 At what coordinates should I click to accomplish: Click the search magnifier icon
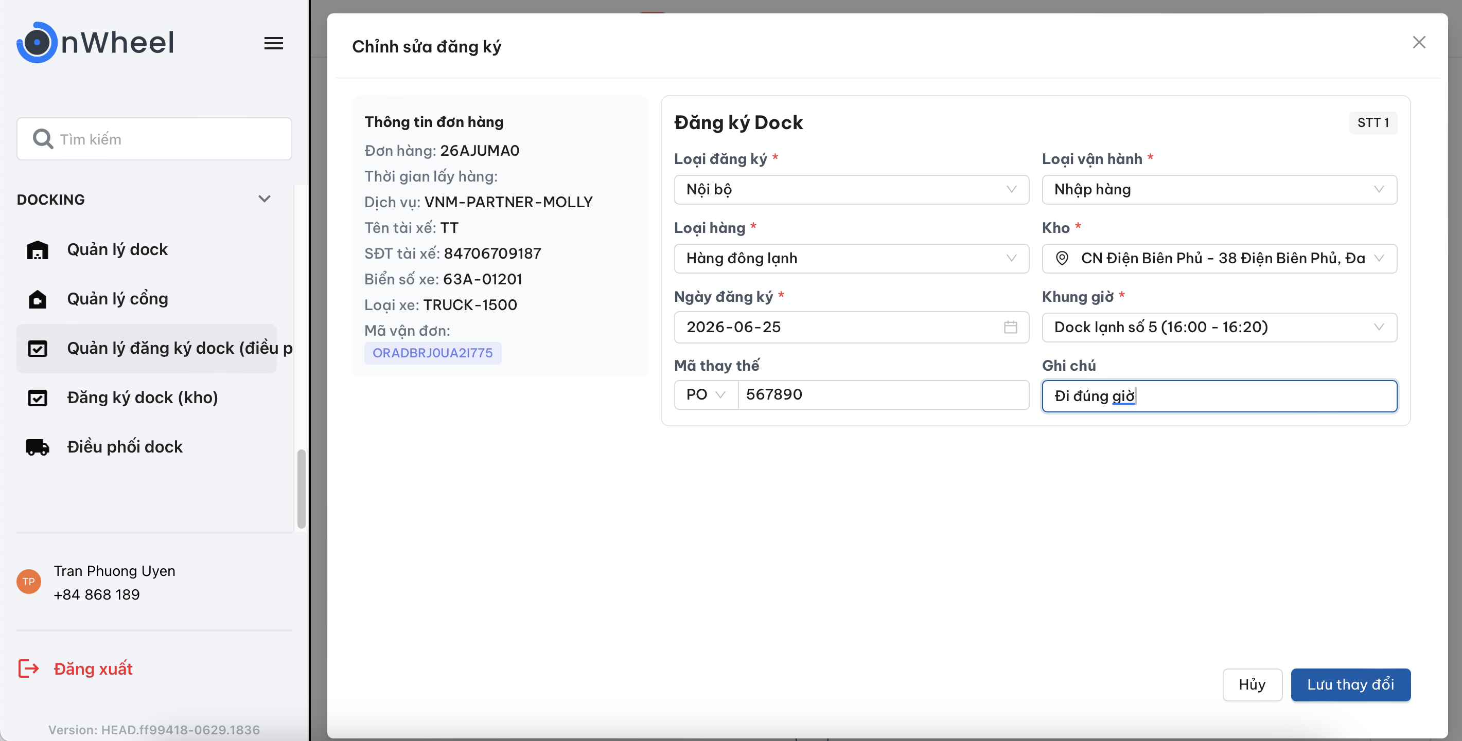[x=43, y=139]
